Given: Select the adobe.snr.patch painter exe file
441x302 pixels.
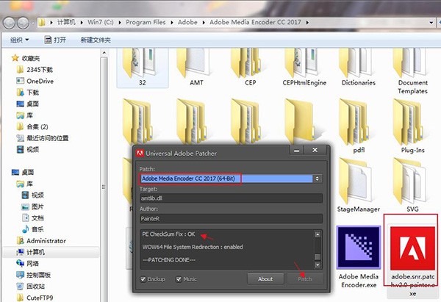Looking at the screenshot, I should coord(412,262).
